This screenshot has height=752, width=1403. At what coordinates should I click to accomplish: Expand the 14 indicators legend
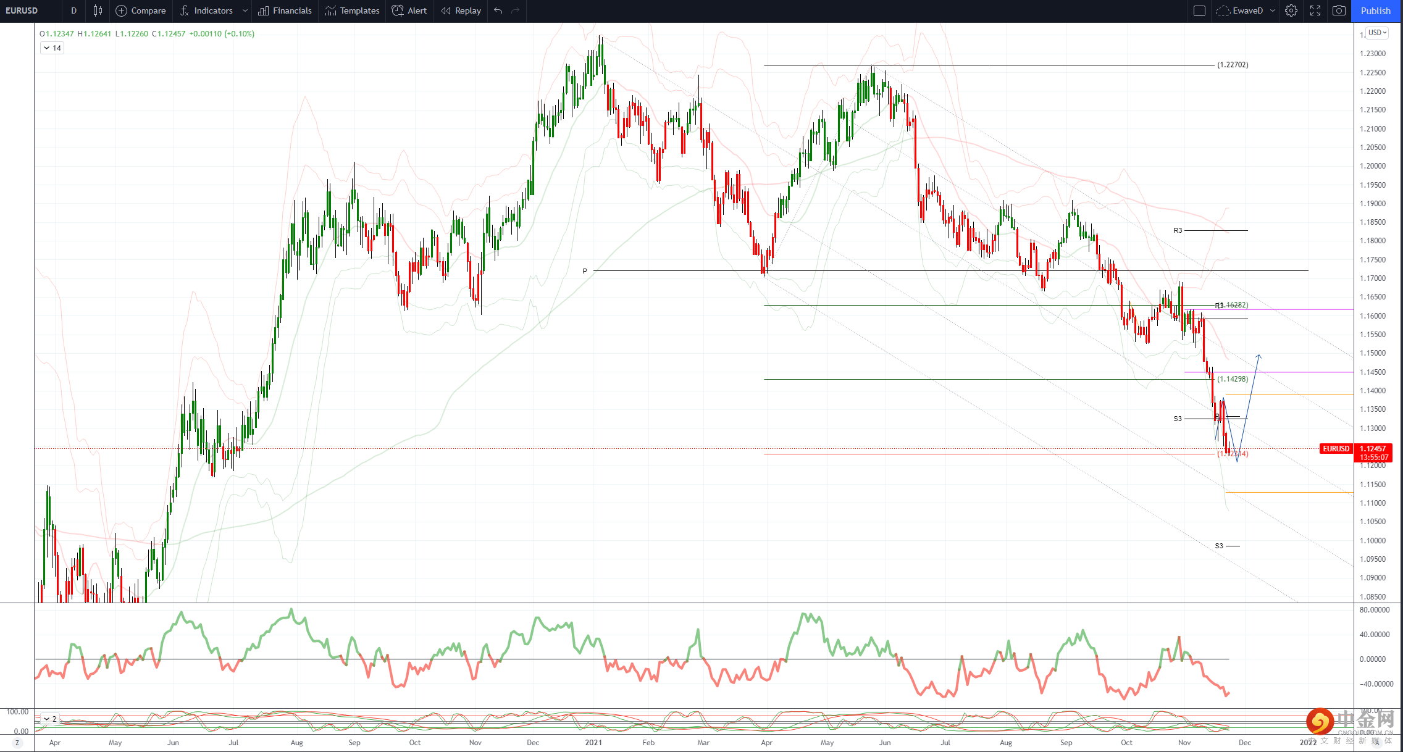[x=52, y=48]
